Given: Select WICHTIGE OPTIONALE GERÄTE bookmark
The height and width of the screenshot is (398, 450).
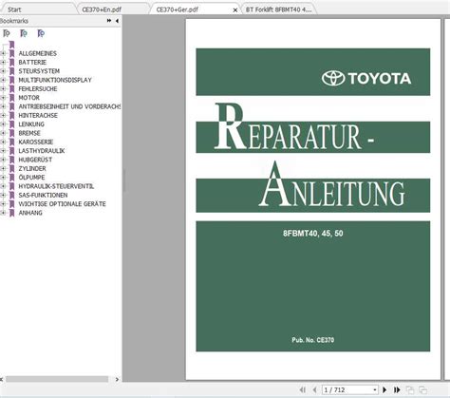Looking at the screenshot, I should click(62, 204).
